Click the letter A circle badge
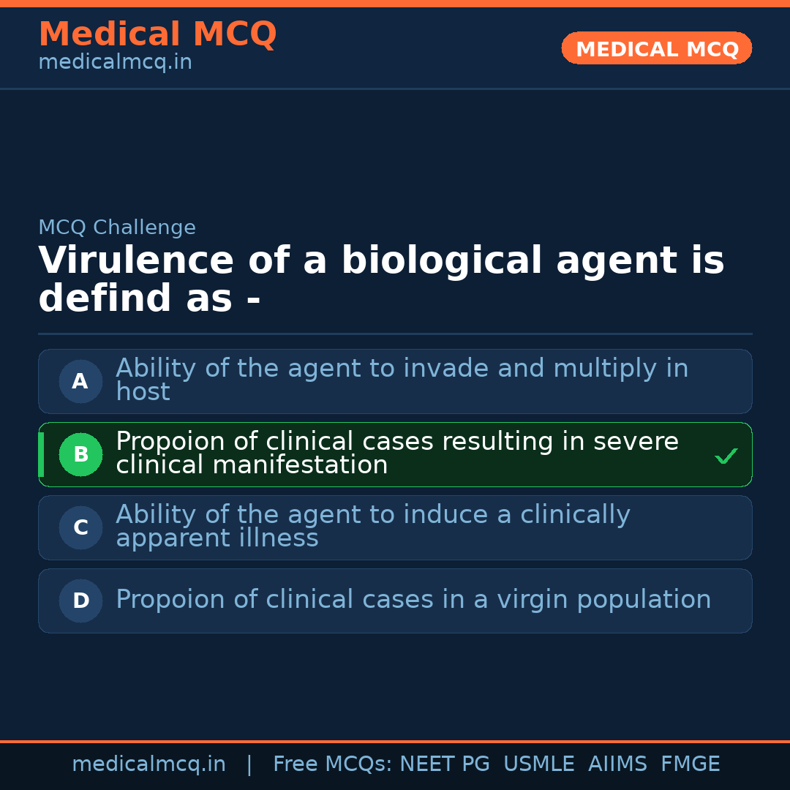 pyautogui.click(x=80, y=381)
